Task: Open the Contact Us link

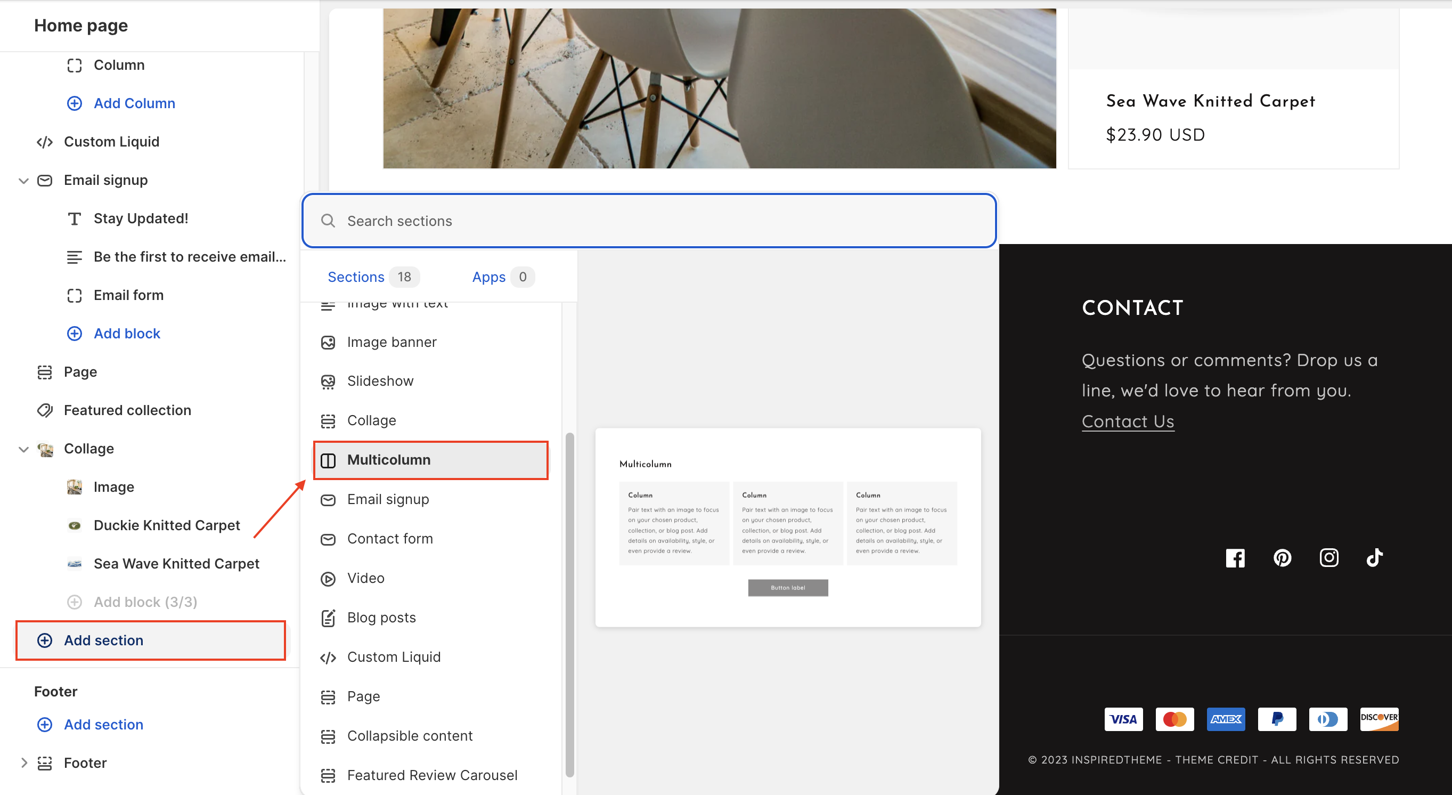Action: click(x=1127, y=421)
